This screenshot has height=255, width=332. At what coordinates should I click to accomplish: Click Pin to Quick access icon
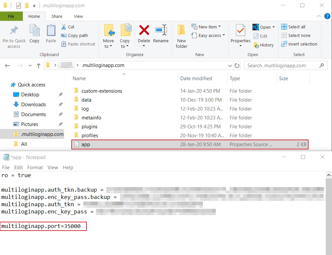14,30
